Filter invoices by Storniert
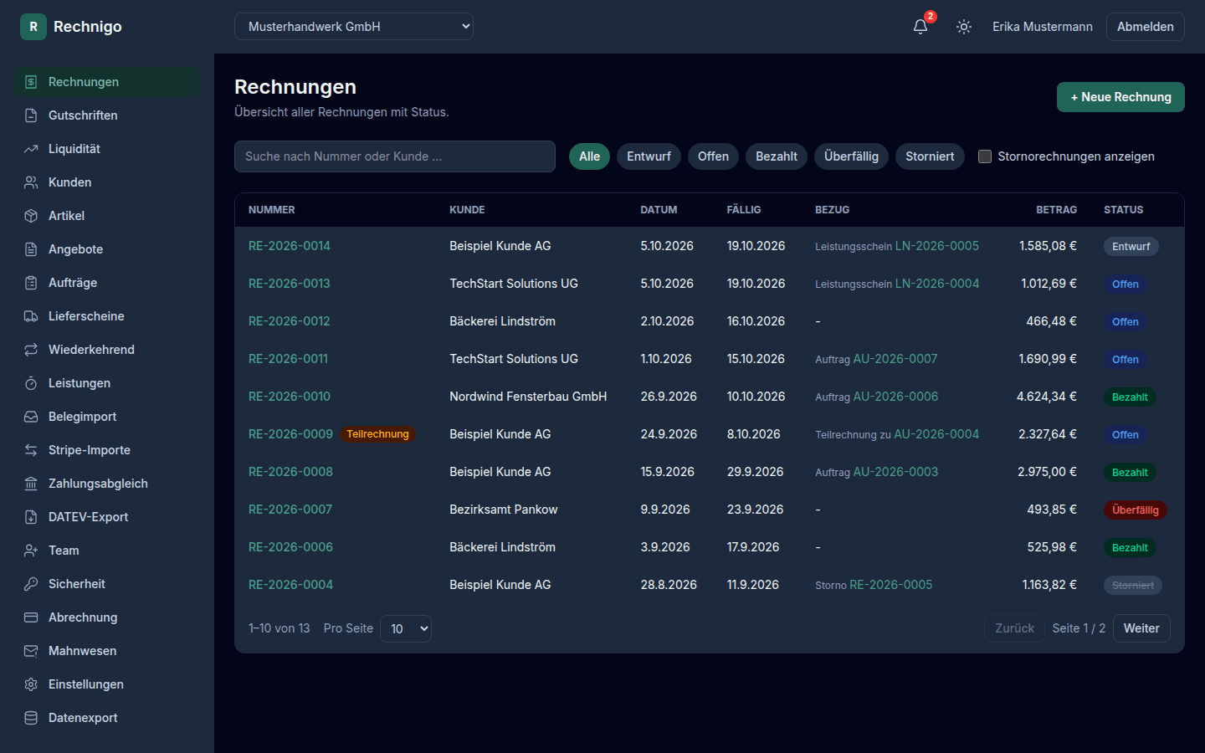This screenshot has width=1205, height=753. point(930,156)
